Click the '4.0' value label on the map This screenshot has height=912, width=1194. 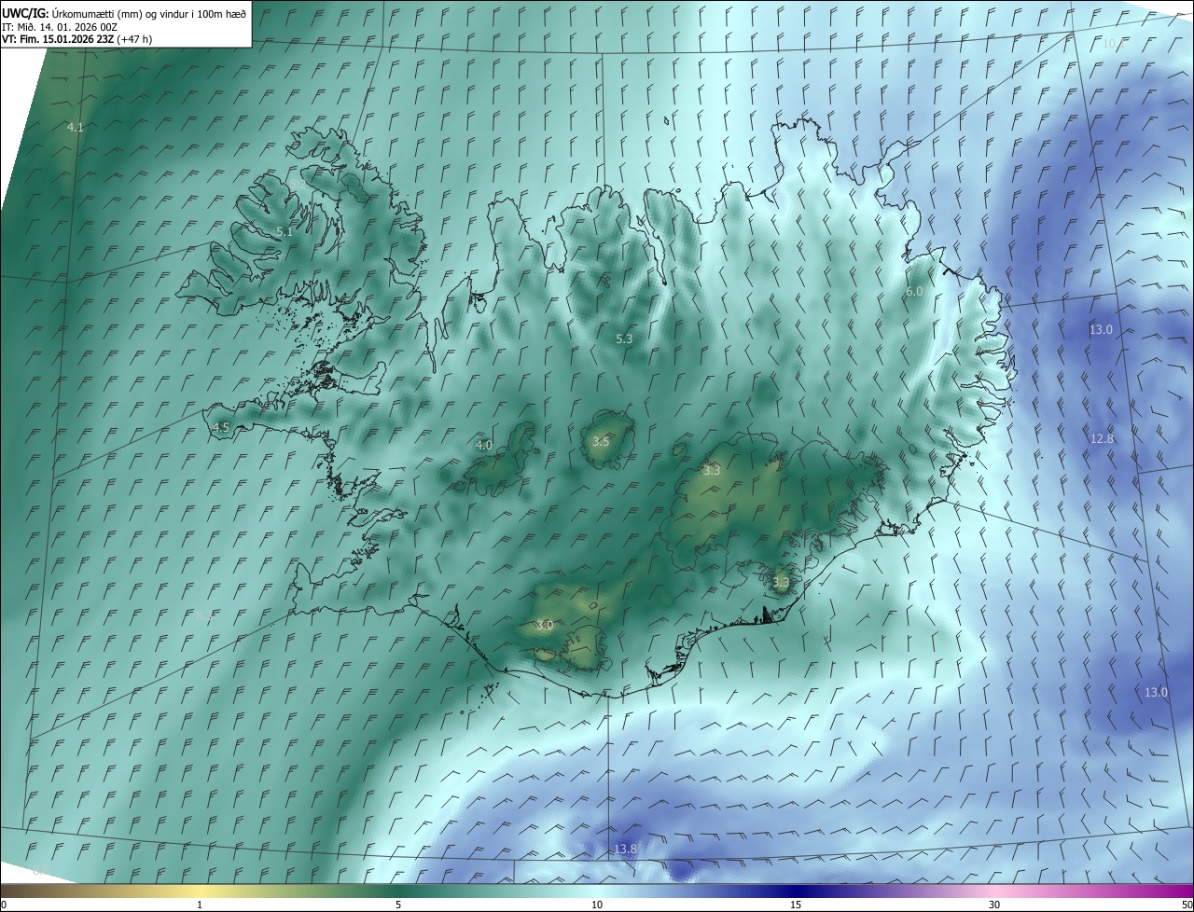484,446
